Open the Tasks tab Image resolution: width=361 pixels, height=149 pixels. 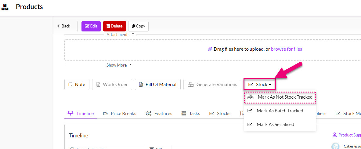191,114
